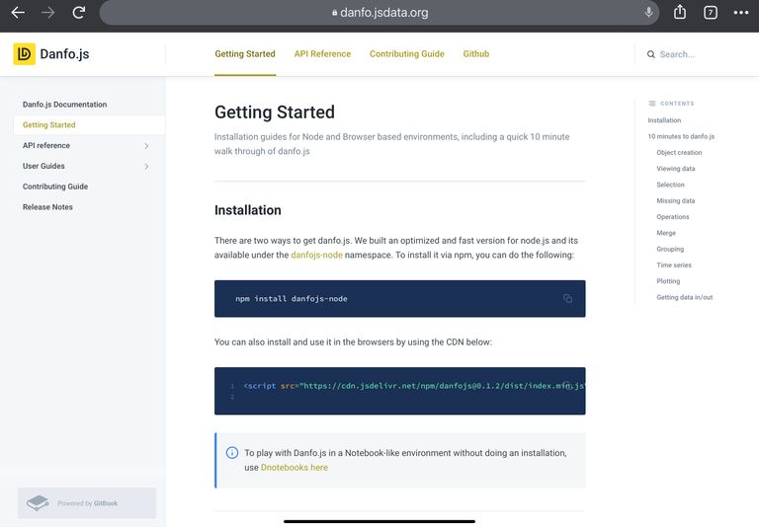Image resolution: width=759 pixels, height=527 pixels.
Task: Select Getting Started in the sidebar
Action: coord(89,124)
